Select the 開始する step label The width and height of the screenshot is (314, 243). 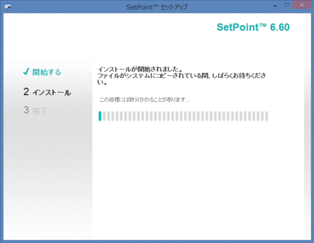point(47,72)
